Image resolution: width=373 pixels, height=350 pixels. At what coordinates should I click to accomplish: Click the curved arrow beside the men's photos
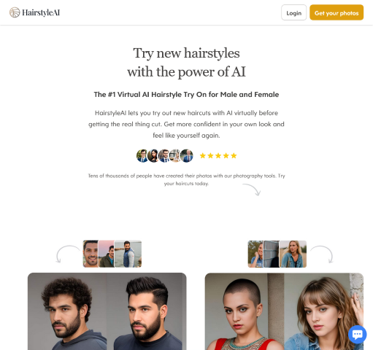(x=68, y=254)
